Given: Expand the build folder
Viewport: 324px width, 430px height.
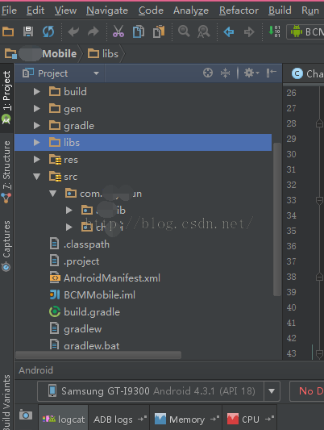Looking at the screenshot, I should (x=37, y=92).
